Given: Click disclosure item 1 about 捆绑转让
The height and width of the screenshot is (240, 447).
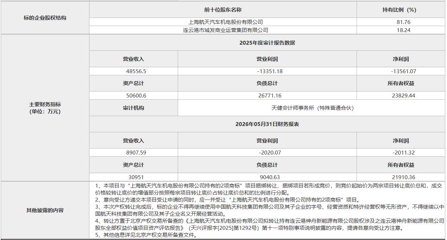Looking at the screenshot, I should pos(269,189).
